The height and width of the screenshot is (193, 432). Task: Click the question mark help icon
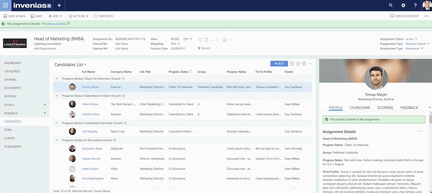point(415,5)
